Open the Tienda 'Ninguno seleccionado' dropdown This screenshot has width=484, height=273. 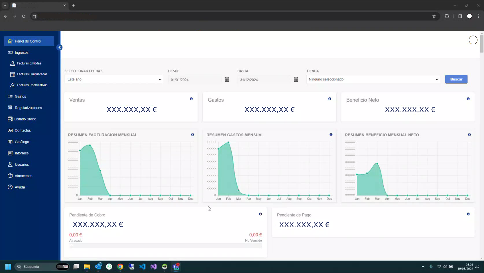373,80
